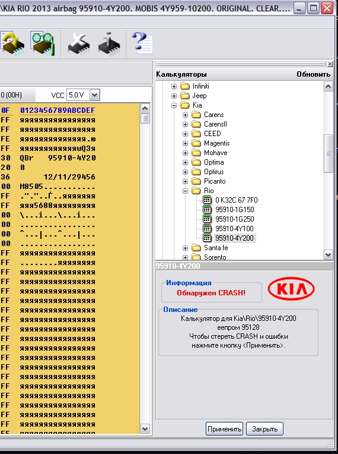Open the VCC voltage dropdown
The width and height of the screenshot is (338, 454).
(94, 95)
